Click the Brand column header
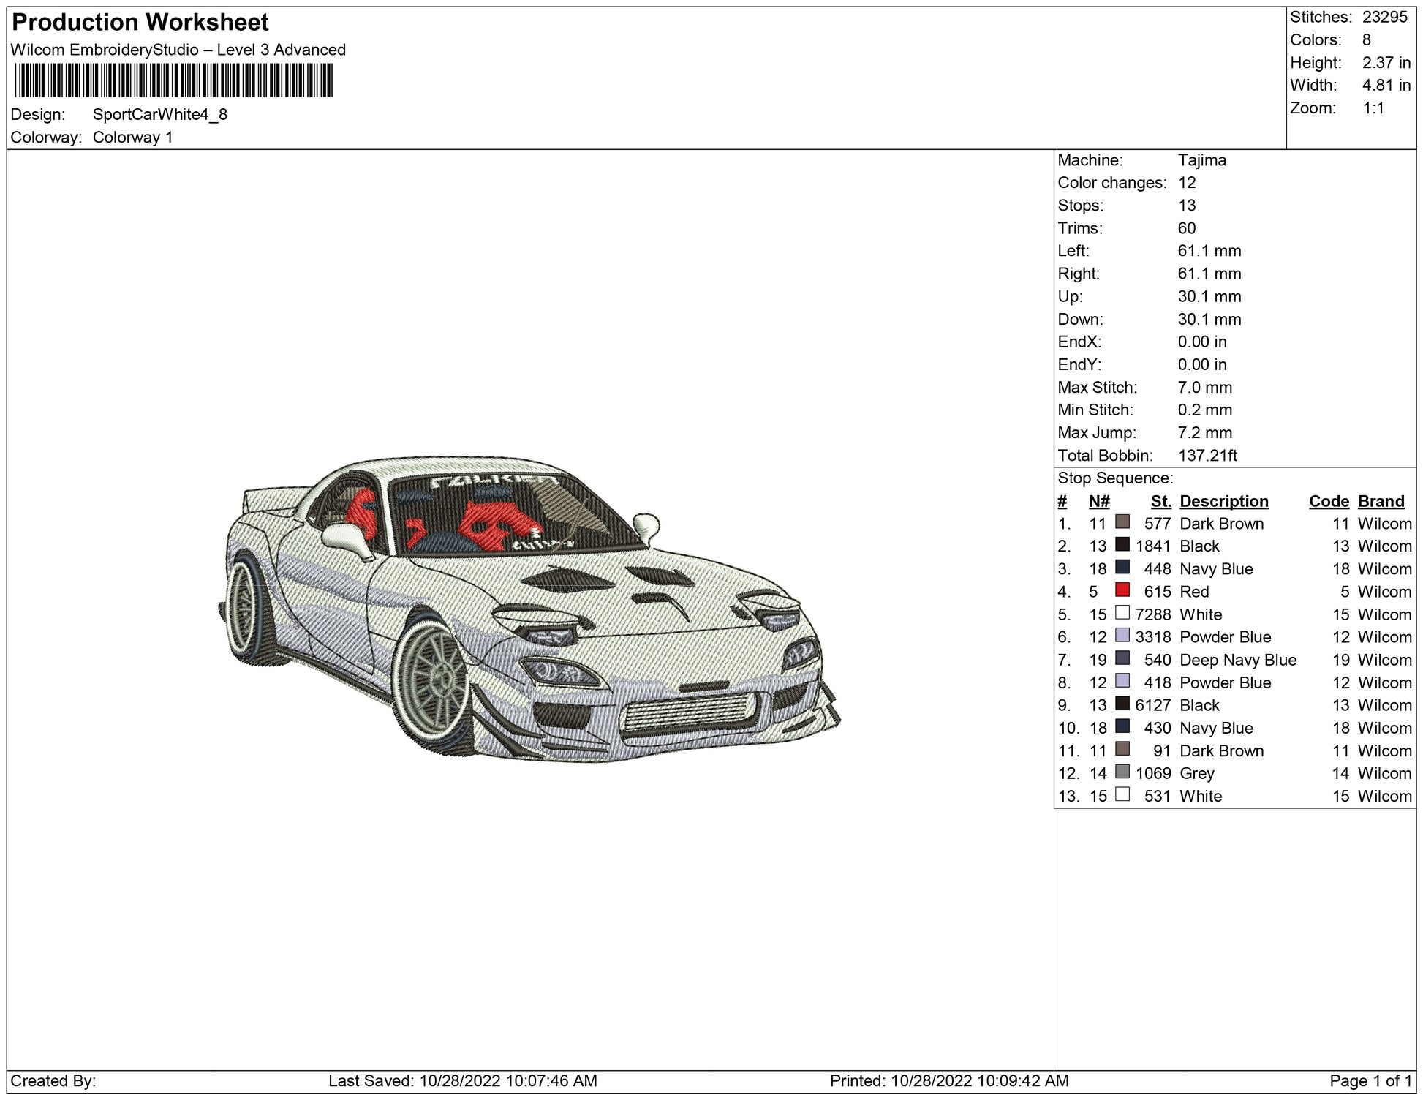This screenshot has height=1095, width=1423. click(1381, 501)
